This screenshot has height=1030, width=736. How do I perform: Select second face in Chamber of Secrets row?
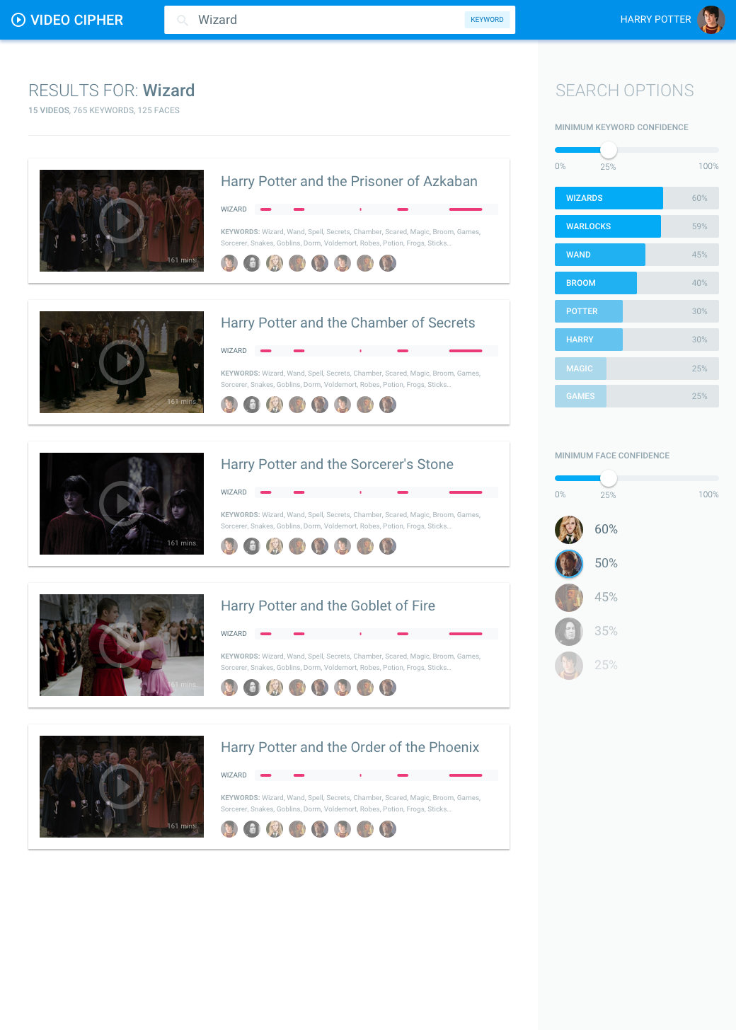pyautogui.click(x=252, y=405)
